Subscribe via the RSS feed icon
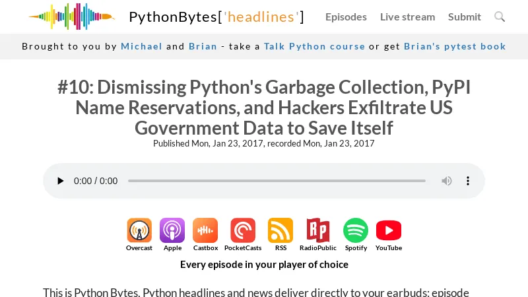 [x=280, y=230]
